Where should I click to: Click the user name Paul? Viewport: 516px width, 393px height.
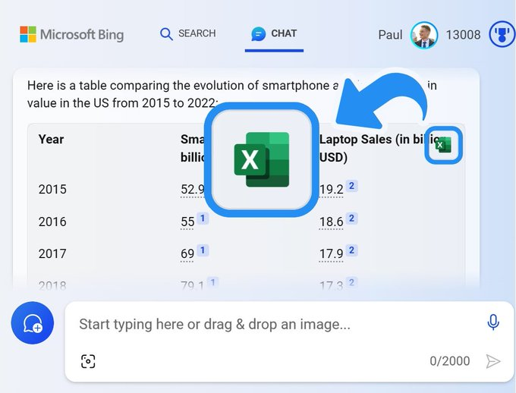pyautogui.click(x=392, y=35)
